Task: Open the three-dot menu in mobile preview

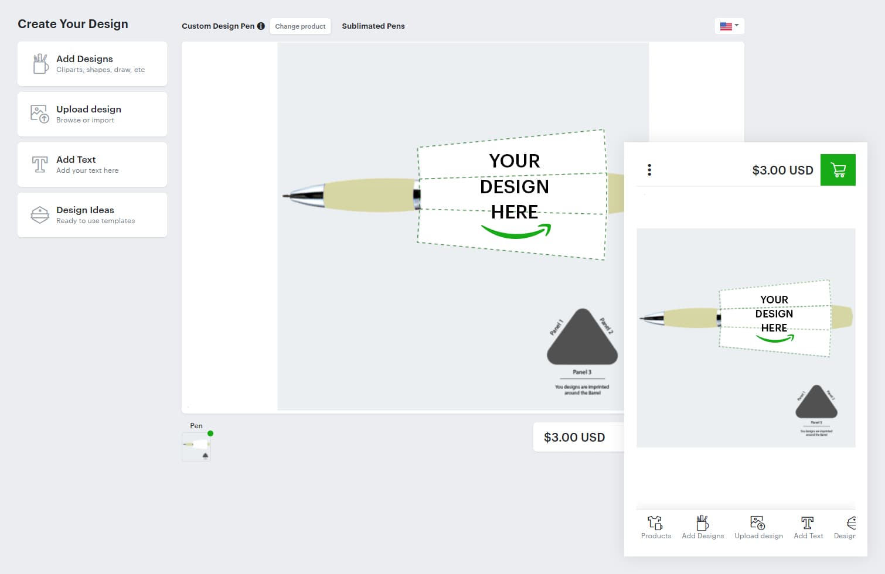Action: pos(649,169)
